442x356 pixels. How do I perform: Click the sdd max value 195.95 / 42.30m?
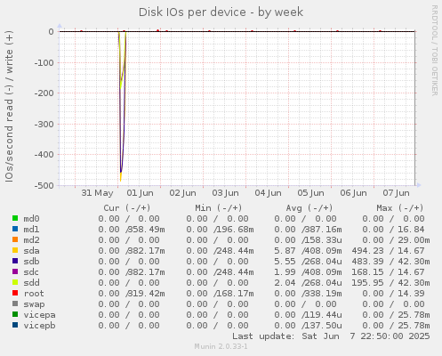click(x=390, y=283)
